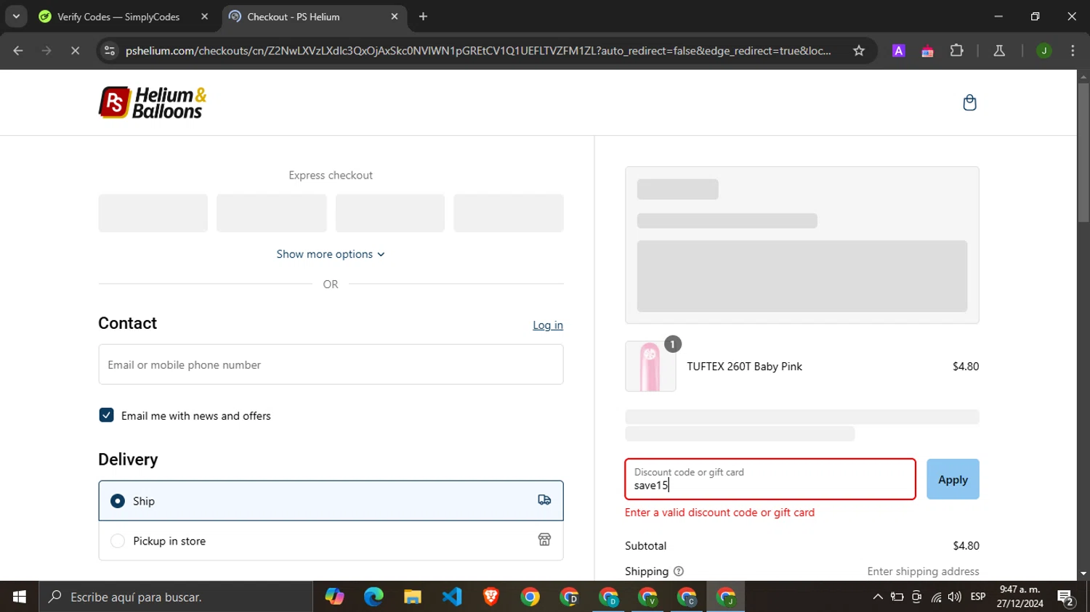Screen dimensions: 1090x612
Task: View site information icon in address bar
Action: 110,51
